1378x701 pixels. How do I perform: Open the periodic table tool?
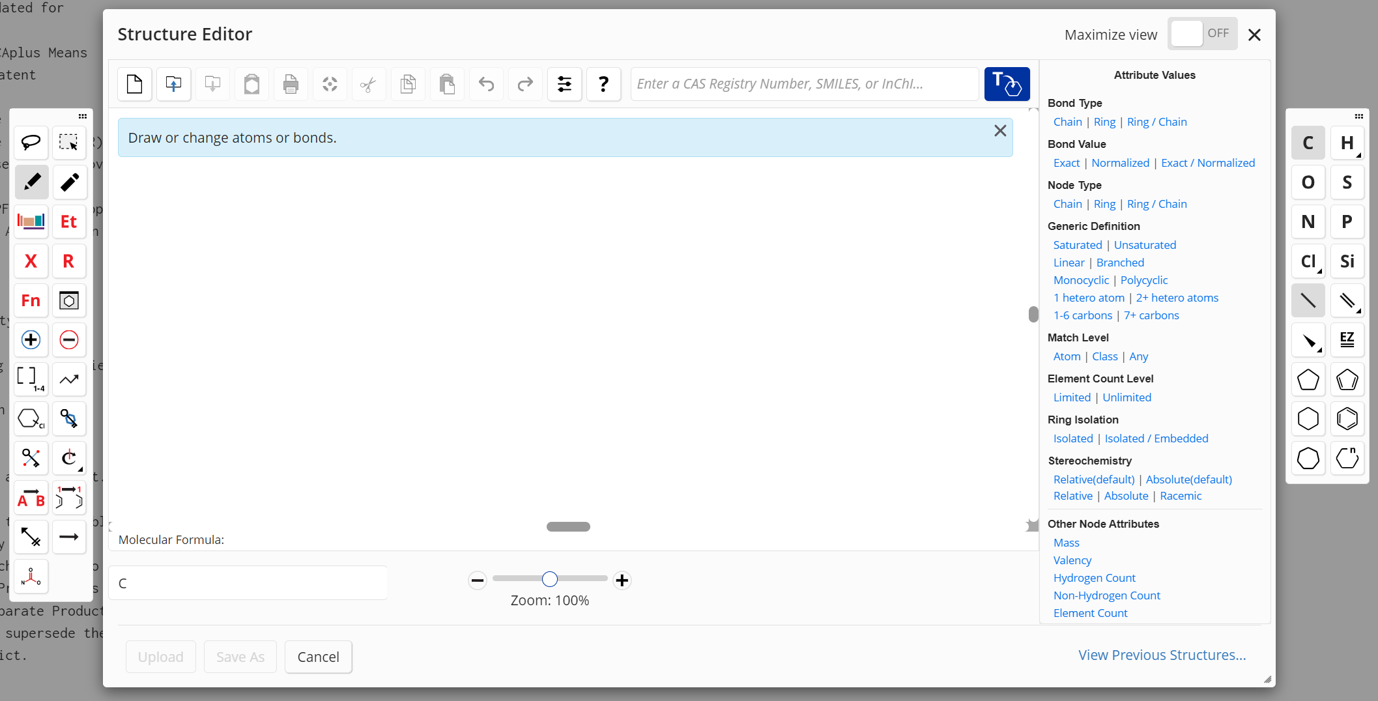click(31, 222)
